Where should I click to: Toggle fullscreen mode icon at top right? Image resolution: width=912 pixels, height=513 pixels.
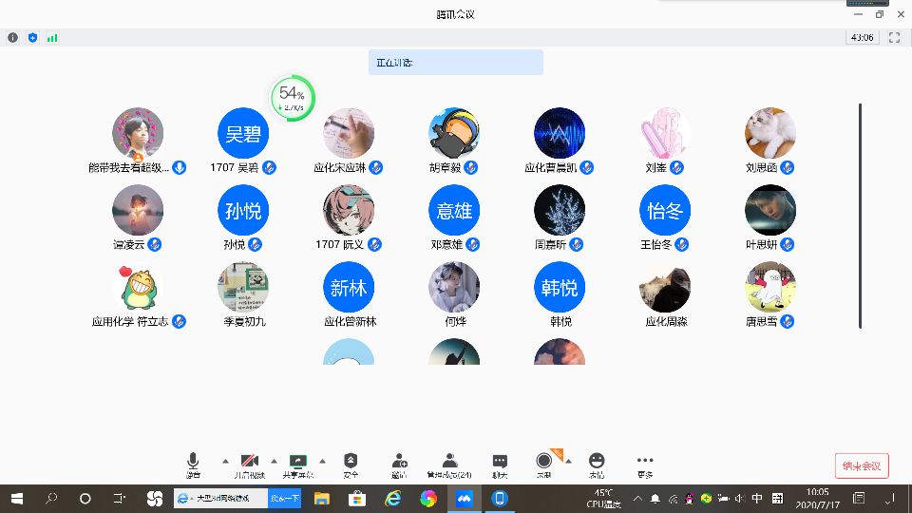pyautogui.click(x=894, y=37)
